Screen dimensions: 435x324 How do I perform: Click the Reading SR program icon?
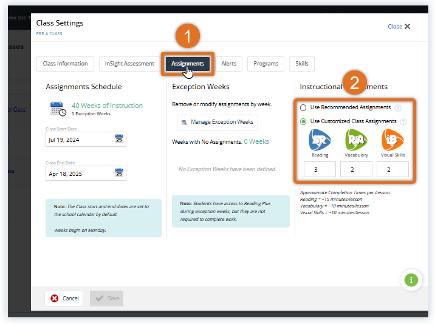point(320,140)
